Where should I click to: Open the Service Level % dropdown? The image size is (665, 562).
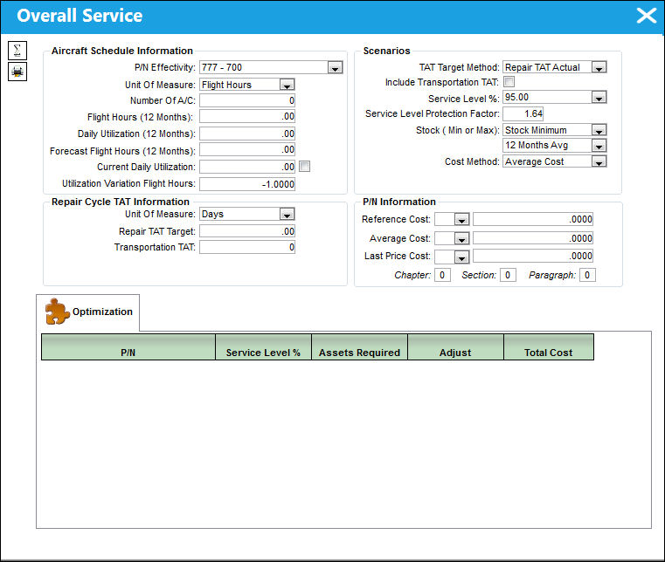pos(599,98)
